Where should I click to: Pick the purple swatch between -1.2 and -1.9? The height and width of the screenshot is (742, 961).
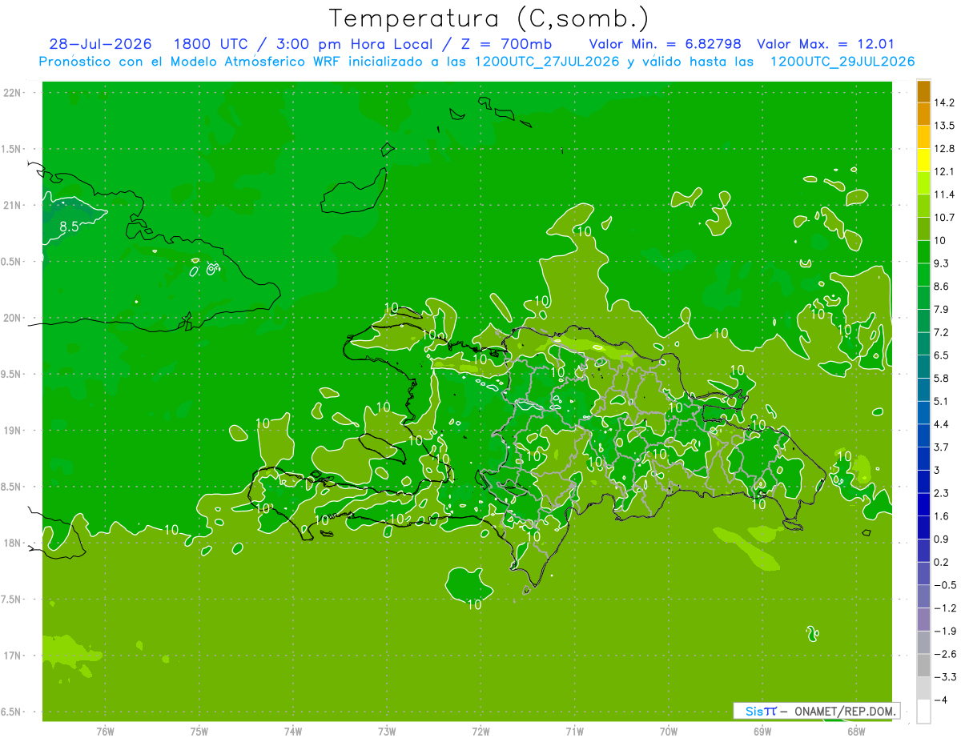tap(923, 620)
